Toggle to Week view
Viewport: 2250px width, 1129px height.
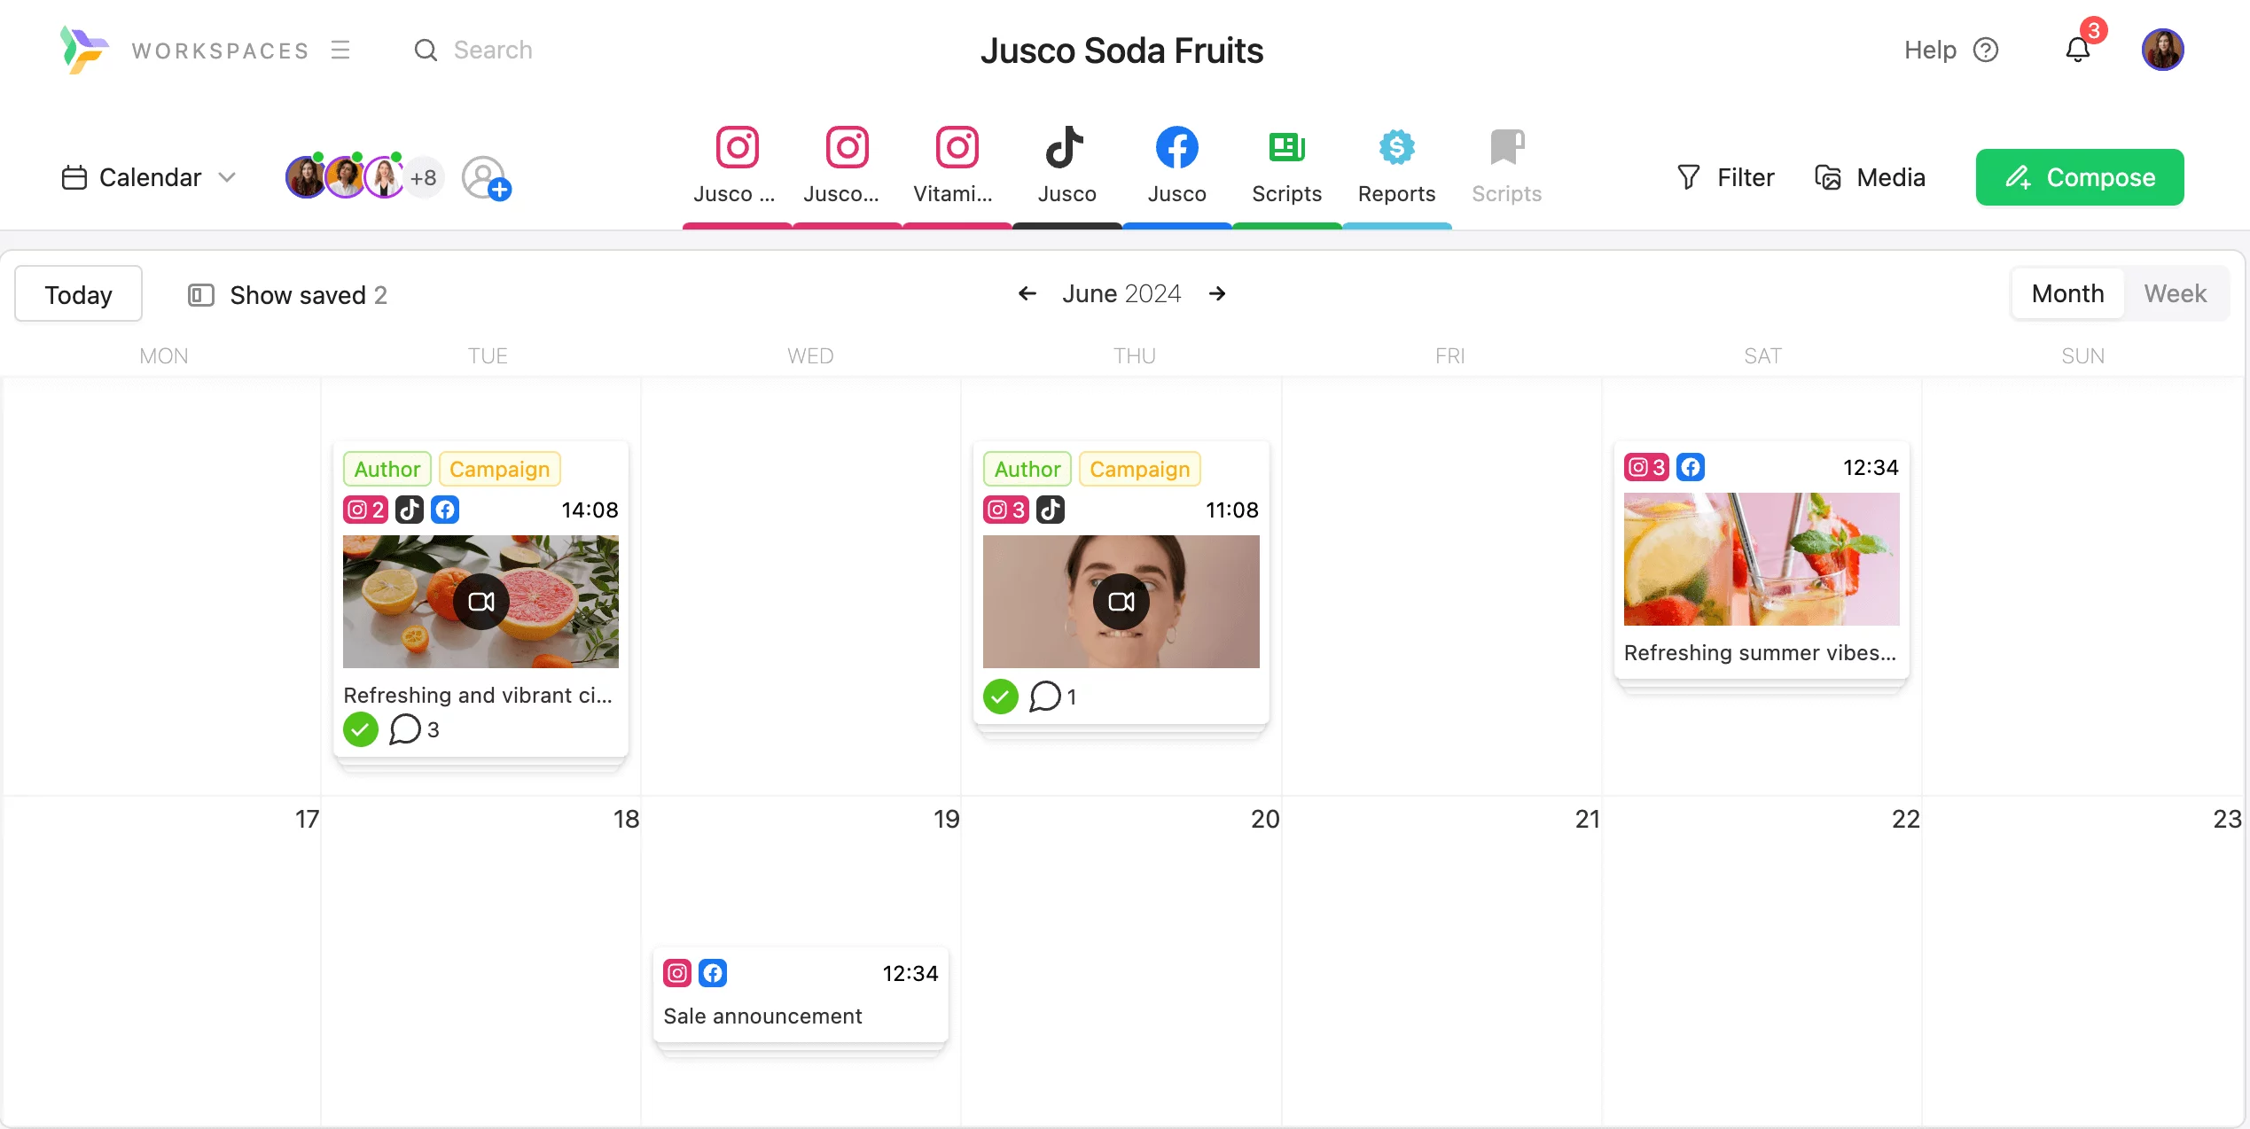(2176, 294)
